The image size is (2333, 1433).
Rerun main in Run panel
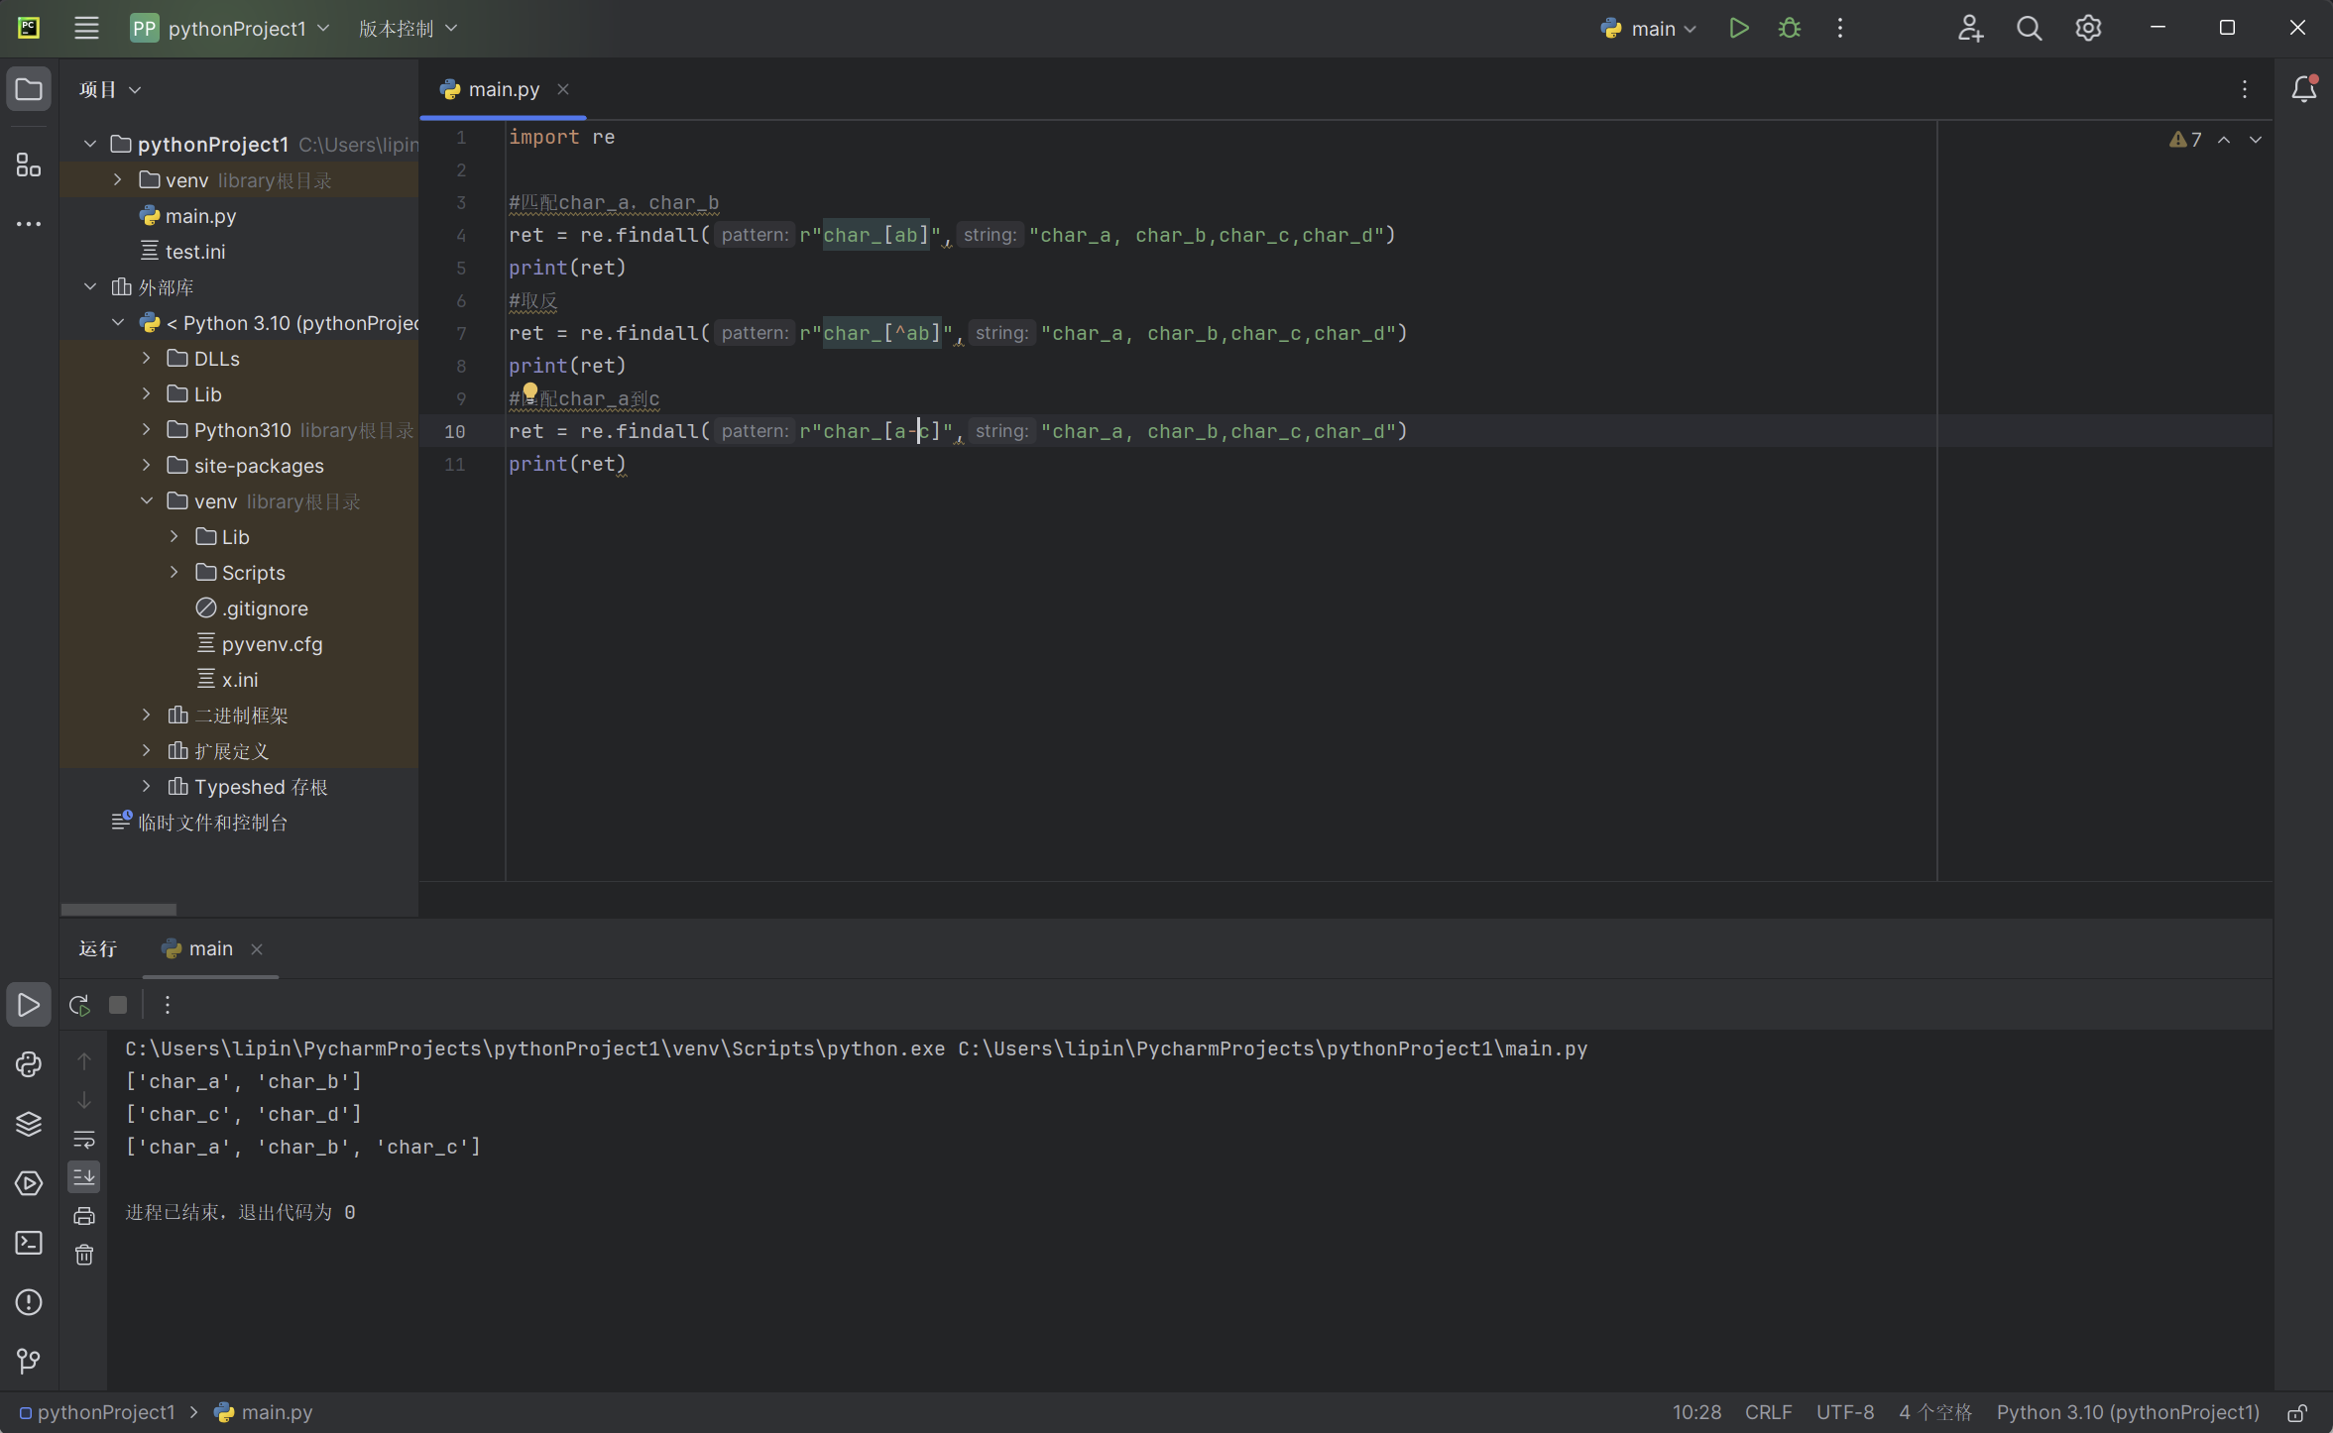pos(79,1005)
